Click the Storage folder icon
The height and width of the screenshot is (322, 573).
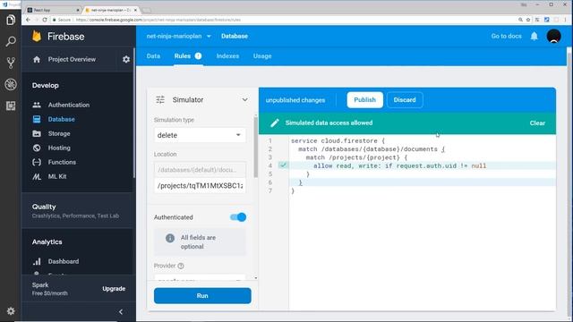(37, 133)
